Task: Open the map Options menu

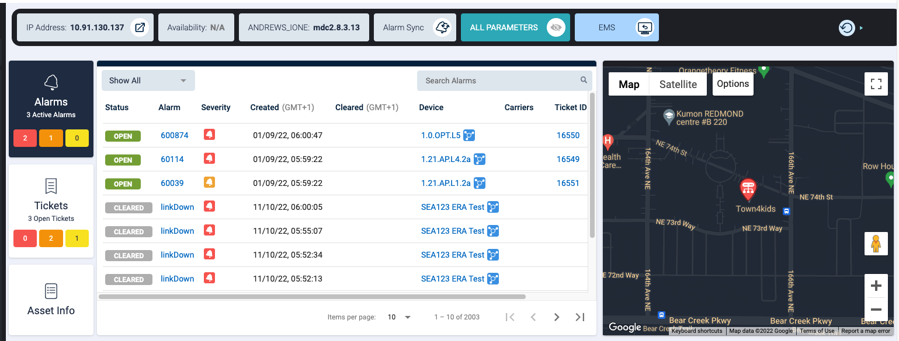Action: (733, 84)
